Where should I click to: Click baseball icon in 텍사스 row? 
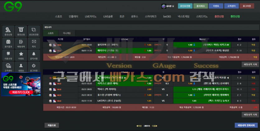coord(50,90)
